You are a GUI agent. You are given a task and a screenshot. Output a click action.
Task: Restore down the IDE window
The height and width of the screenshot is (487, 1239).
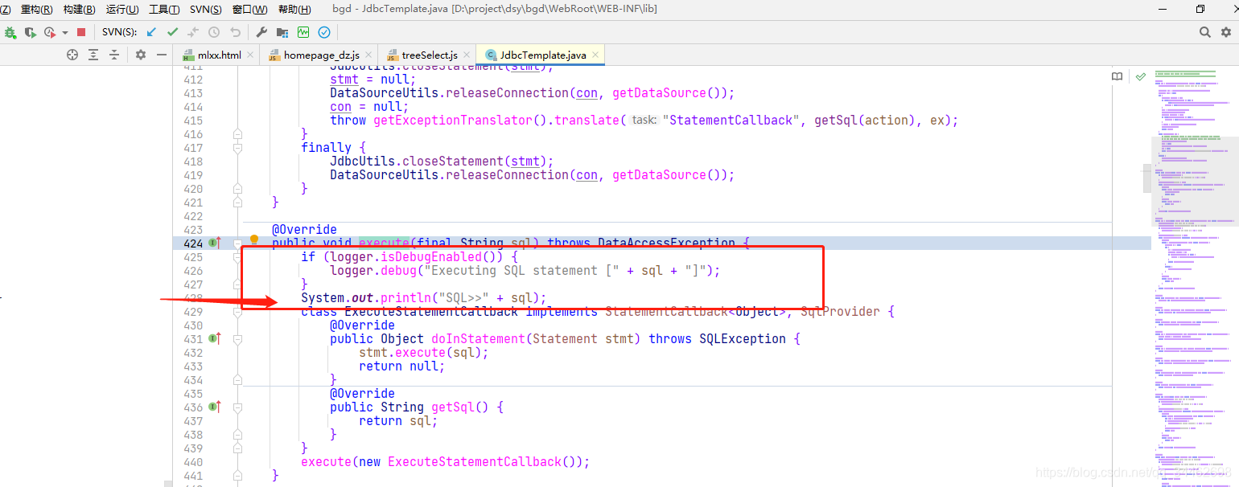coord(1200,10)
